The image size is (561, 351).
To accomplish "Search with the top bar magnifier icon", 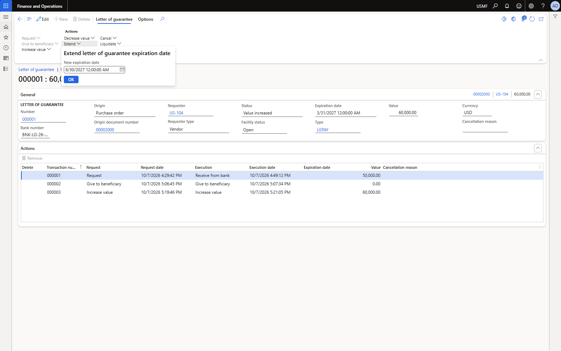I will pos(495,6).
